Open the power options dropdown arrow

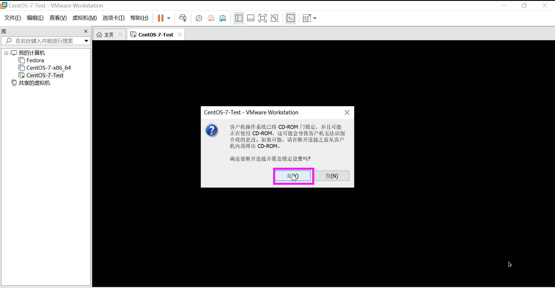pos(169,18)
